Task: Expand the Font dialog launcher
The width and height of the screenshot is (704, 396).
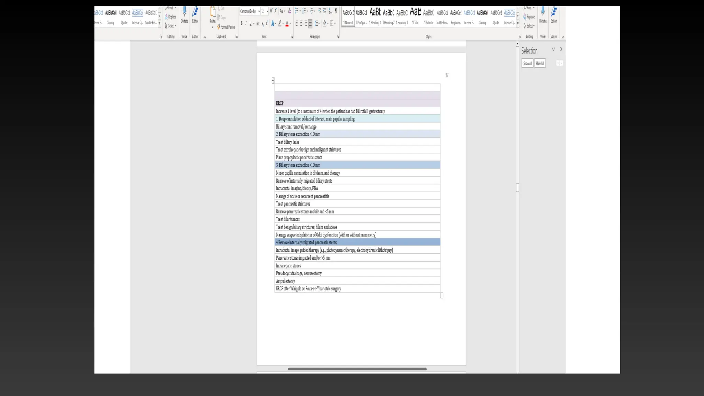Action: click(x=292, y=36)
